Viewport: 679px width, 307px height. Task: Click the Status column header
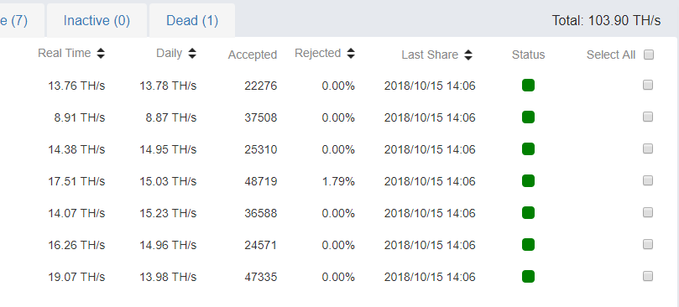tap(528, 55)
